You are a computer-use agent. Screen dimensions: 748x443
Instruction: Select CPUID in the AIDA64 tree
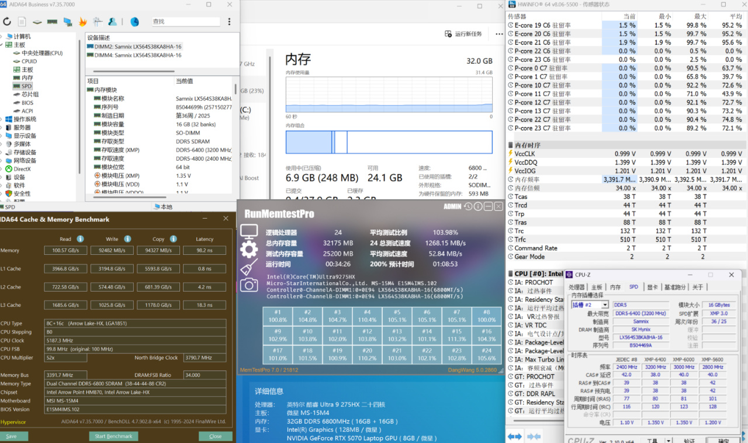(x=29, y=61)
